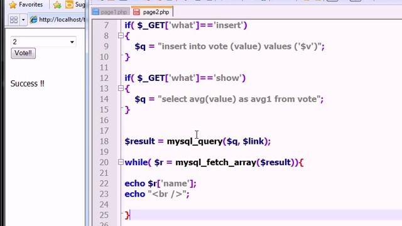Collapse the code block at line 8
The width and height of the screenshot is (402, 226).
(121, 36)
